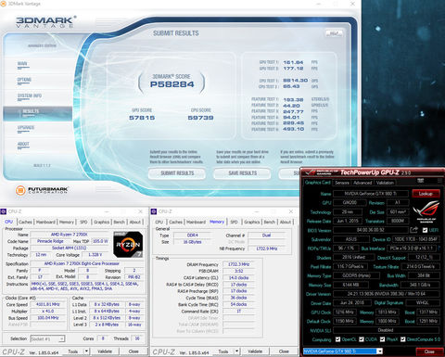This screenshot has width=445, height=357.
Task: Go to Options in 3DMark sidebar
Action: point(24,81)
